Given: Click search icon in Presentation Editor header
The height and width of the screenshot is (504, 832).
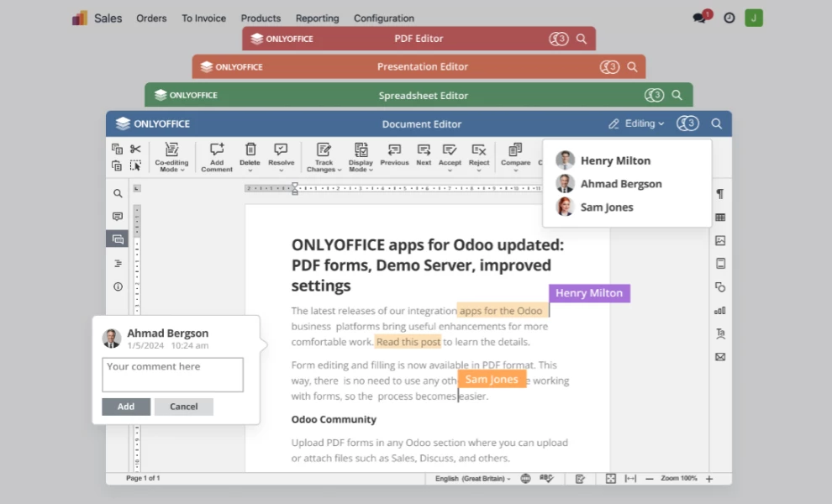Looking at the screenshot, I should tap(632, 67).
